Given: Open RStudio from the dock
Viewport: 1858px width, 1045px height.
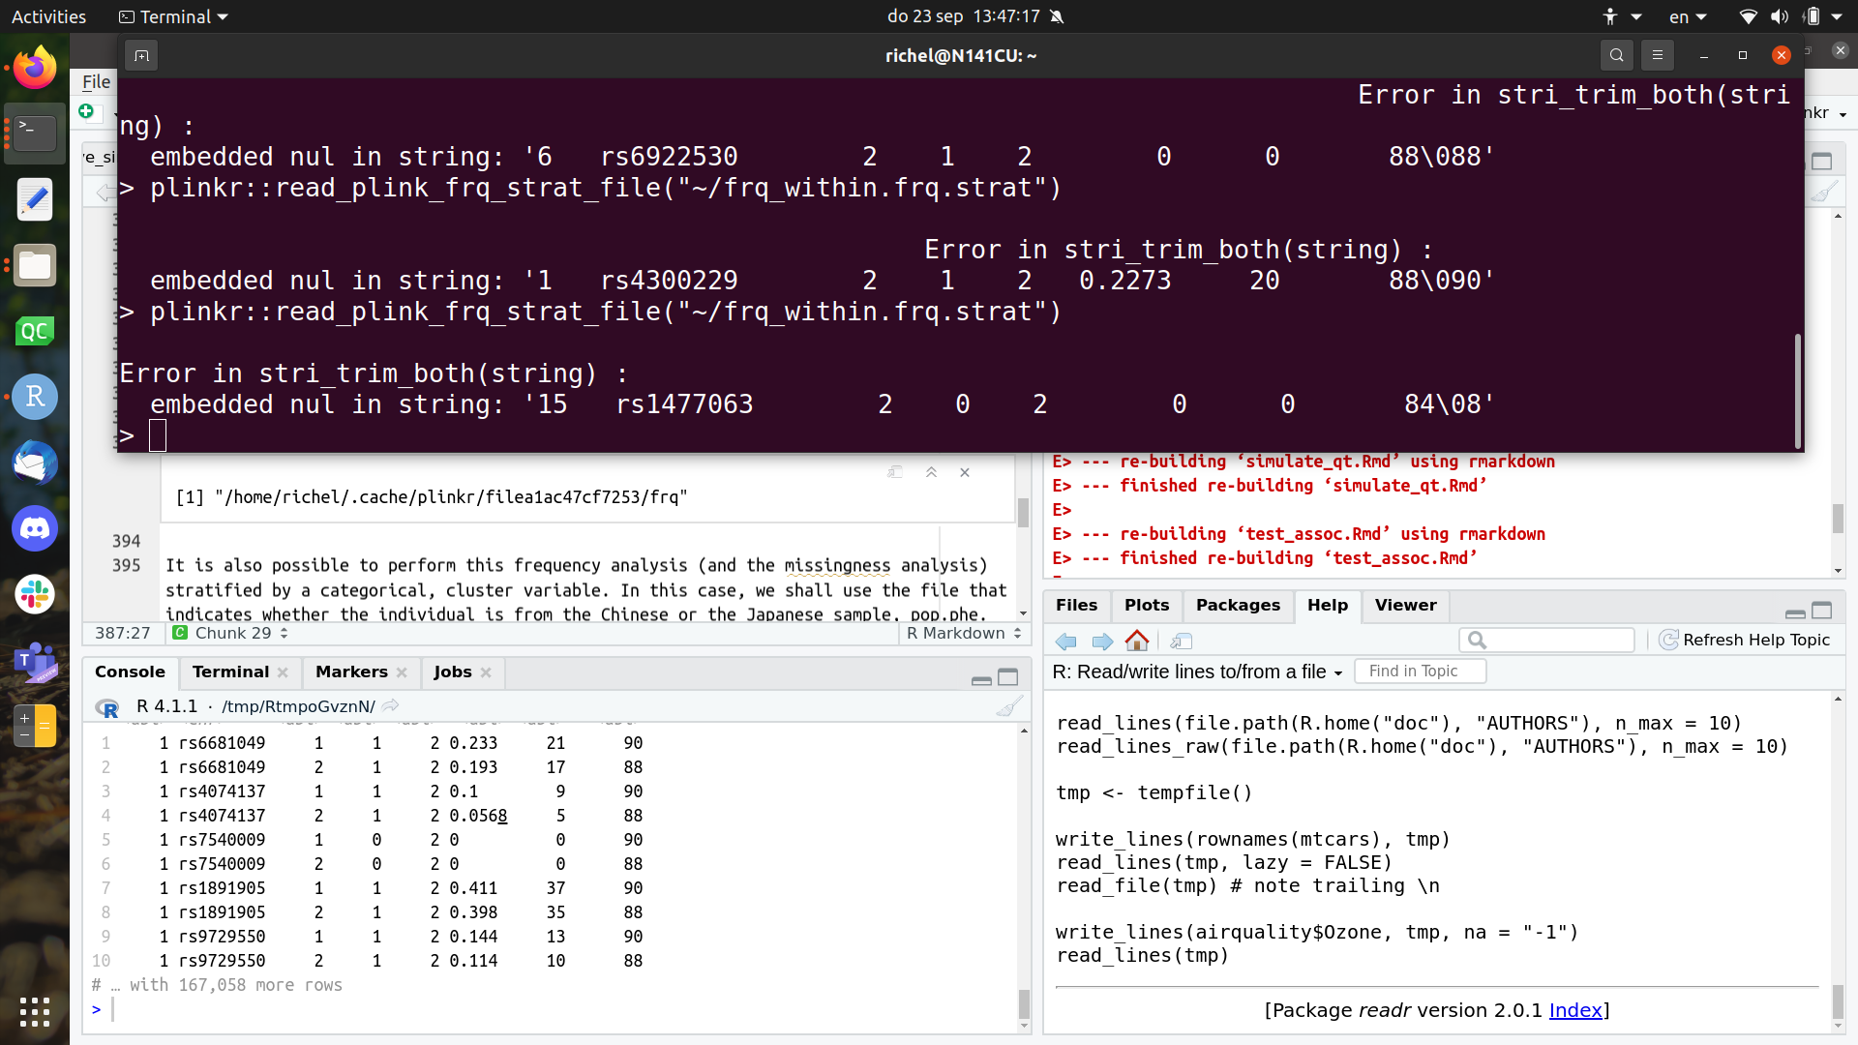Looking at the screenshot, I should pyautogui.click(x=35, y=397).
